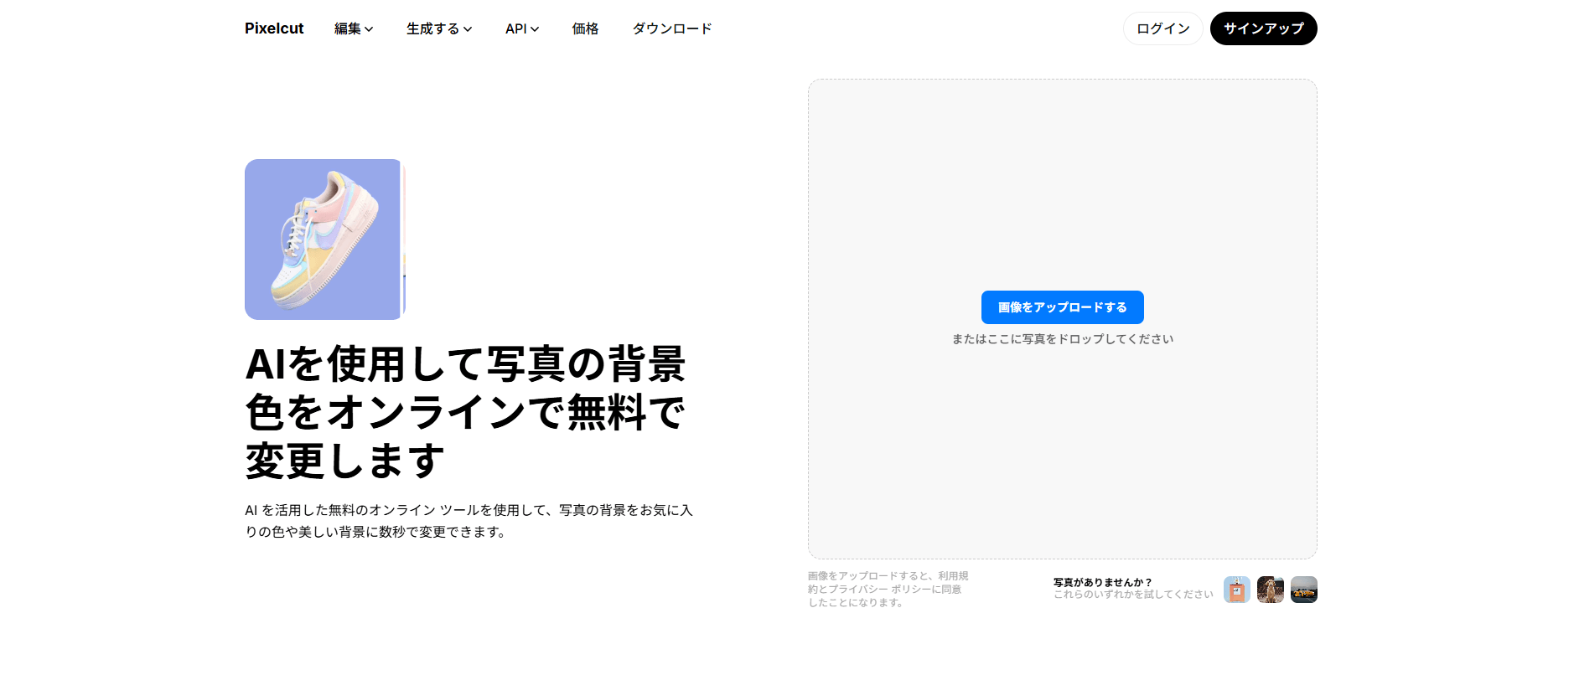Expand the 生成する dropdown menu
1574x675 pixels.
click(439, 28)
